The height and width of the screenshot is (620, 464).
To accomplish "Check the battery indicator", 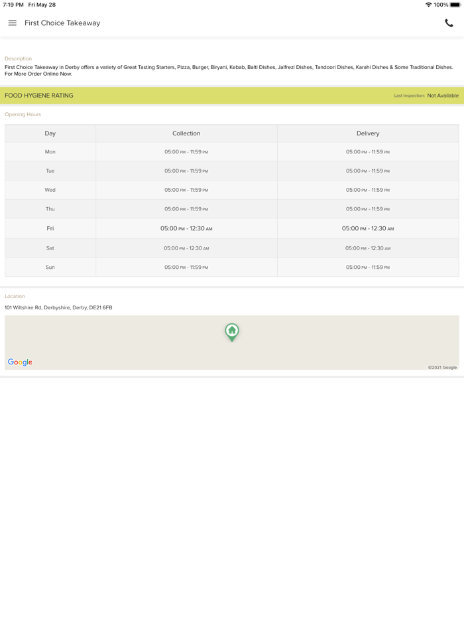I will coord(455,5).
